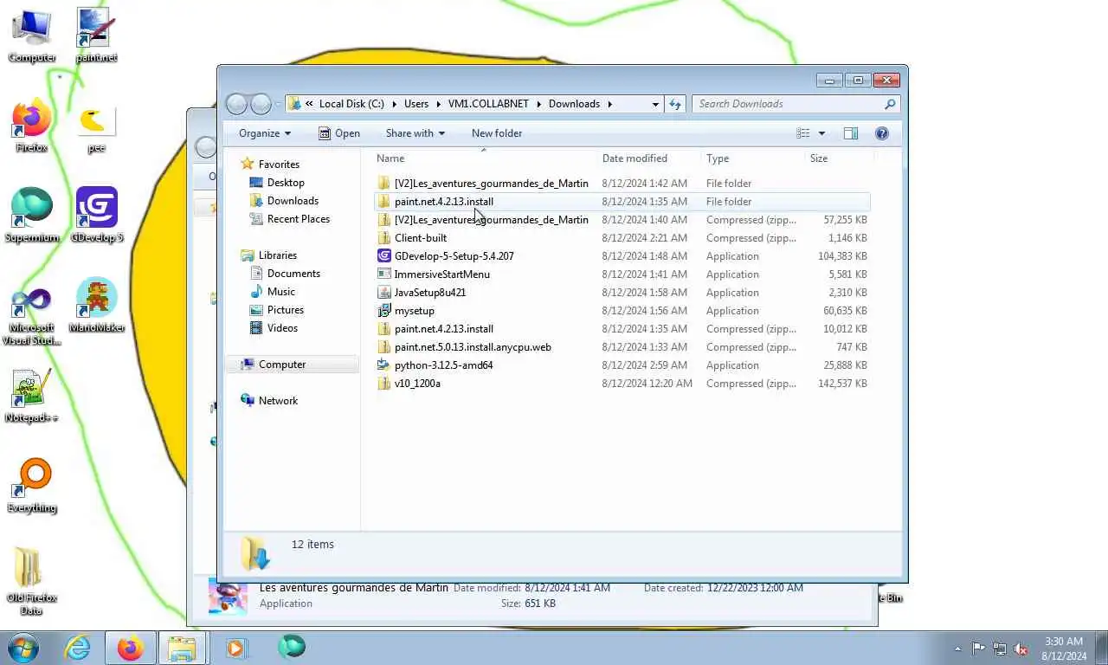Open Internet Explorer from the taskbar
This screenshot has height=665, width=1108.
pyautogui.click(x=78, y=647)
